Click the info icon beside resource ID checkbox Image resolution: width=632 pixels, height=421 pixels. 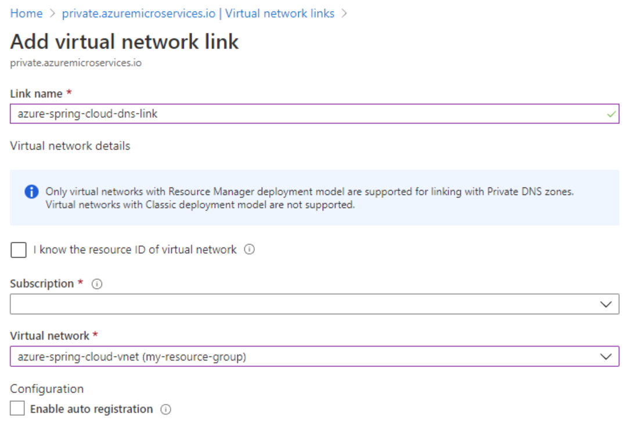pos(250,250)
